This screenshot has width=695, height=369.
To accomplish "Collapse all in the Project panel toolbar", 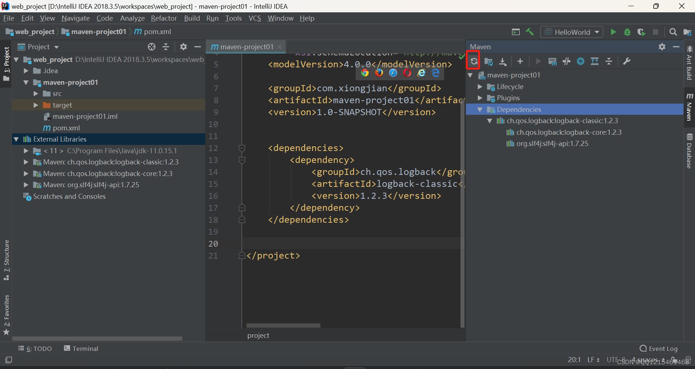I will (166, 47).
